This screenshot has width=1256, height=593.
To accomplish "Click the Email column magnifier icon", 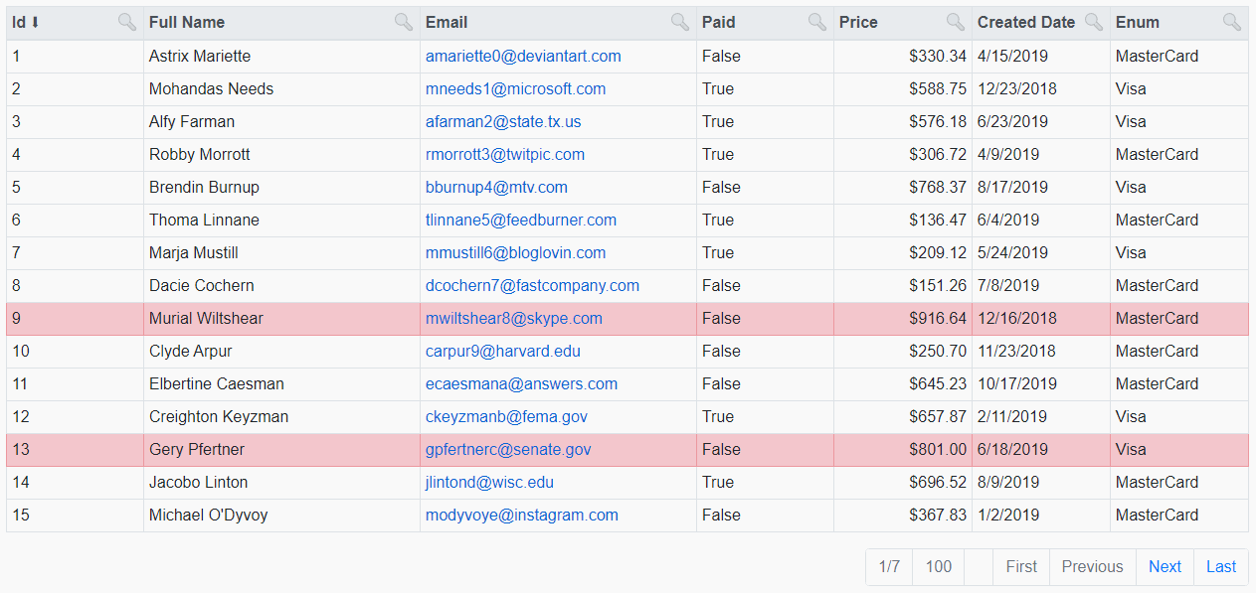I will (x=680, y=21).
